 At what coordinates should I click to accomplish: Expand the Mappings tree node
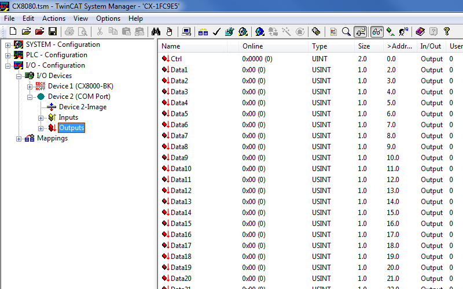[19, 139]
